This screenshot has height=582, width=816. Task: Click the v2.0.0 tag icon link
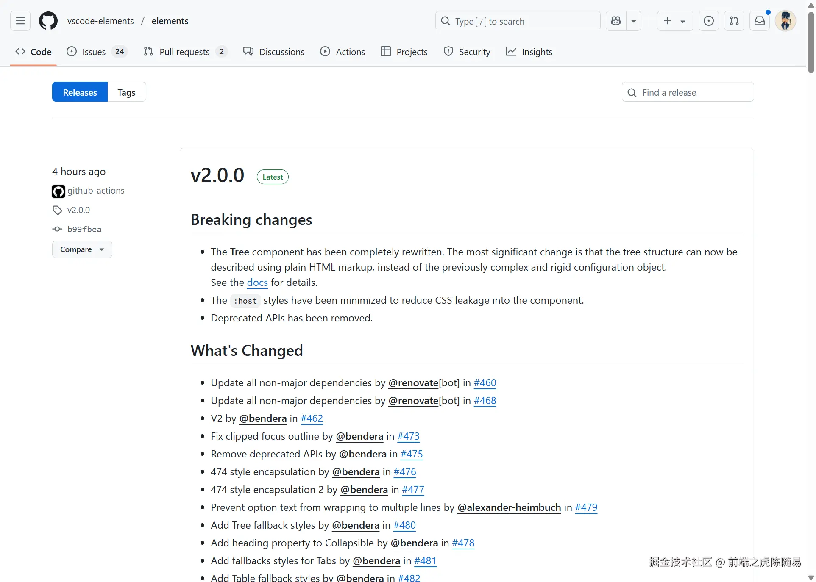point(78,210)
